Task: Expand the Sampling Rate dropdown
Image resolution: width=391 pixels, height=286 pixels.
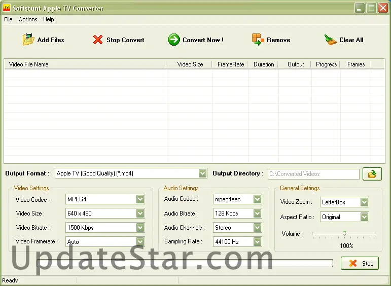Action: click(x=257, y=241)
